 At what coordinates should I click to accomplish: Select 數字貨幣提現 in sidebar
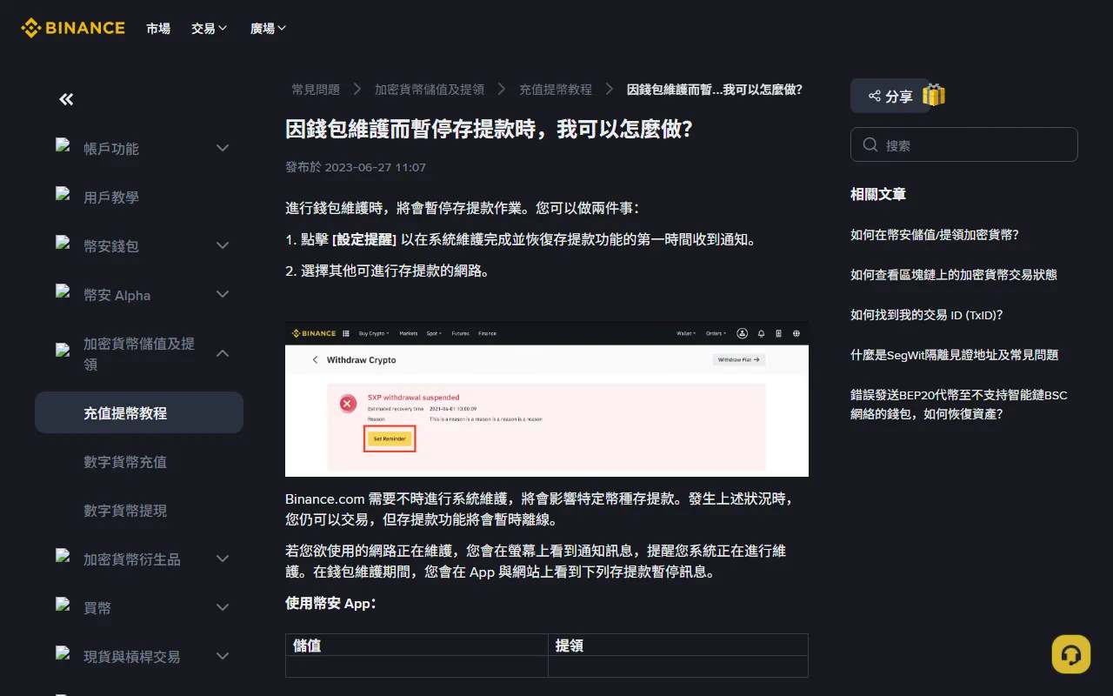[139, 511]
